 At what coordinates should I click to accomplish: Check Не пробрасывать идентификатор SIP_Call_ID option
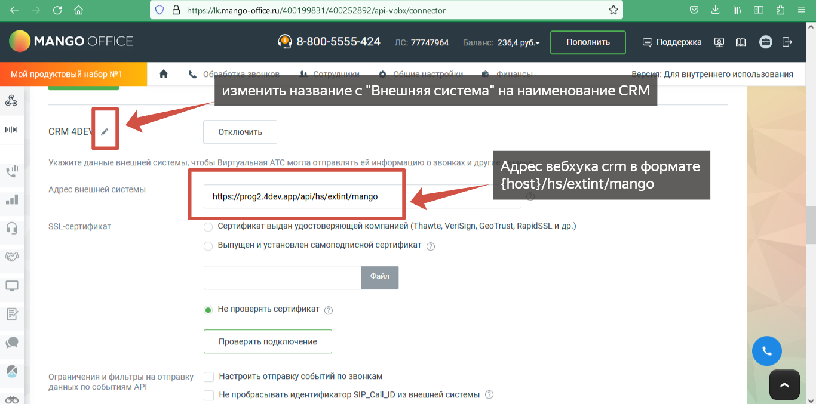click(209, 395)
